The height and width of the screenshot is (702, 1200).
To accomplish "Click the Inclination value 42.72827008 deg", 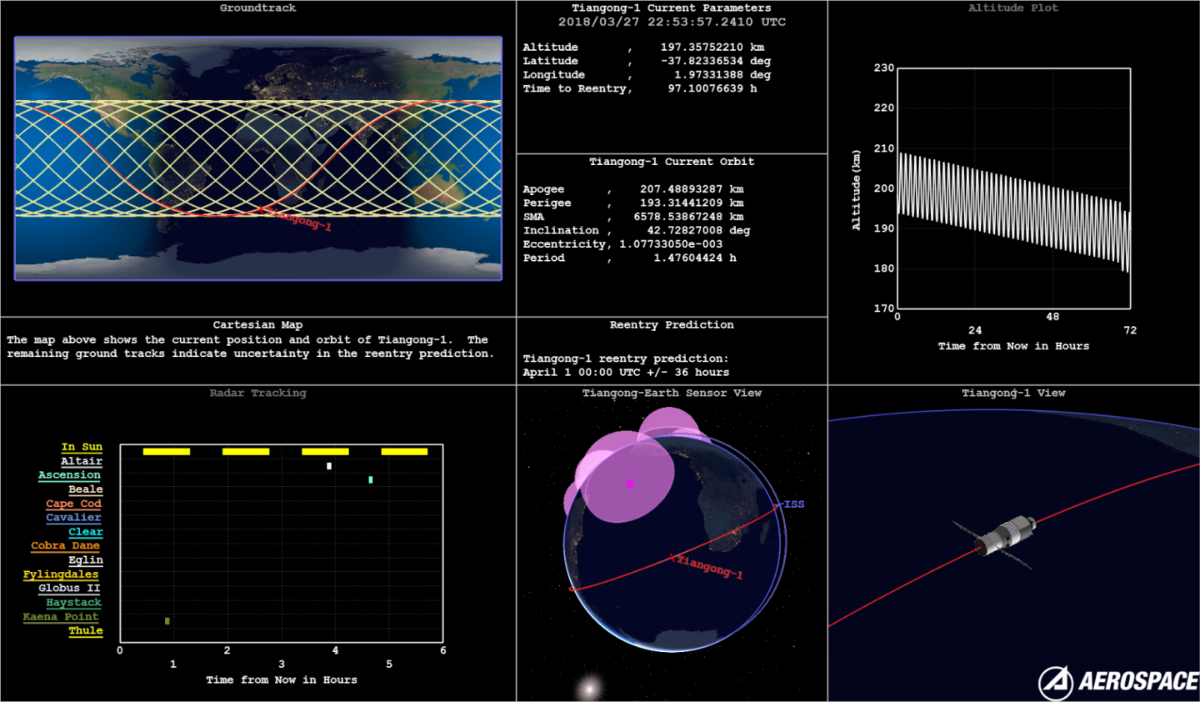I will tap(698, 231).
